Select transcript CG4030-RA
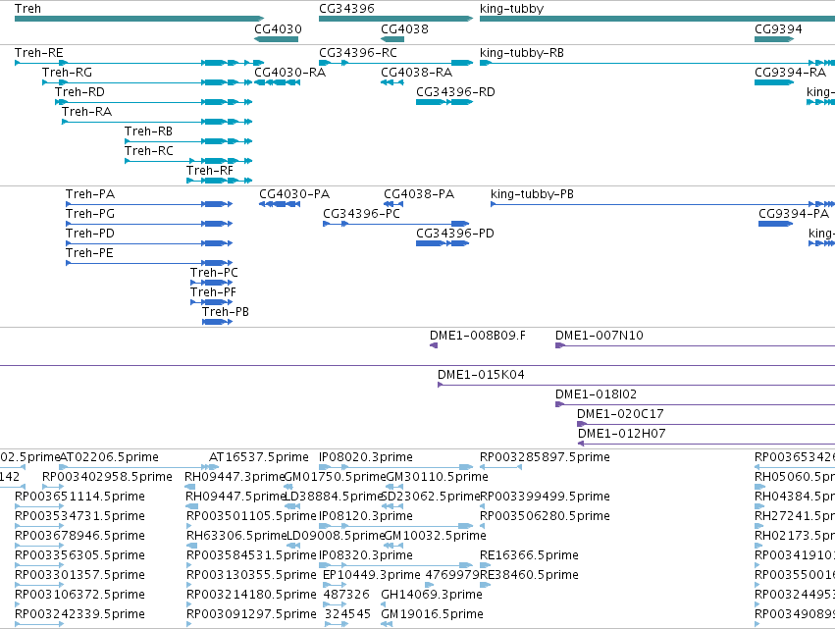 [x=277, y=82]
